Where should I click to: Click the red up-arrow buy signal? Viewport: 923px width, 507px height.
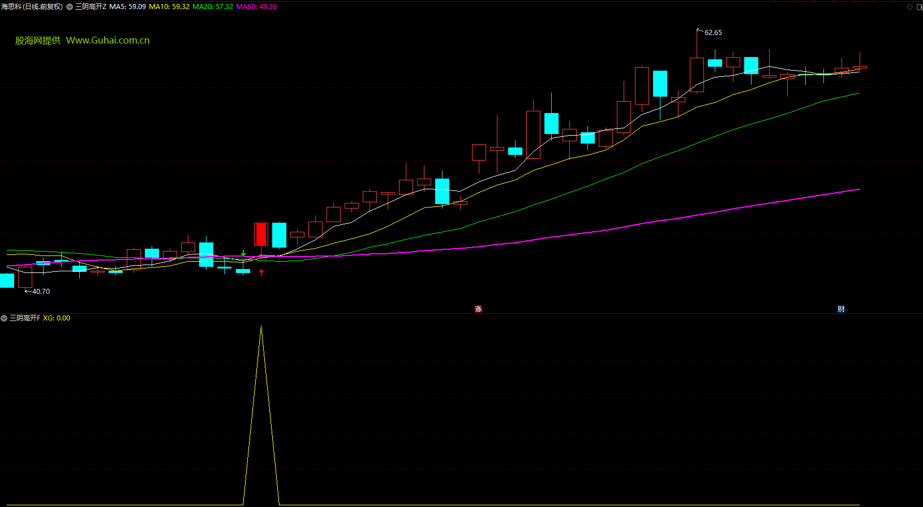coord(261,272)
